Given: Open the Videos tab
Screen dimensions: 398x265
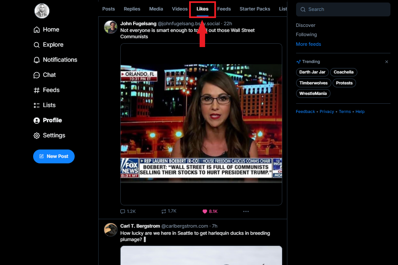Looking at the screenshot, I should [180, 9].
